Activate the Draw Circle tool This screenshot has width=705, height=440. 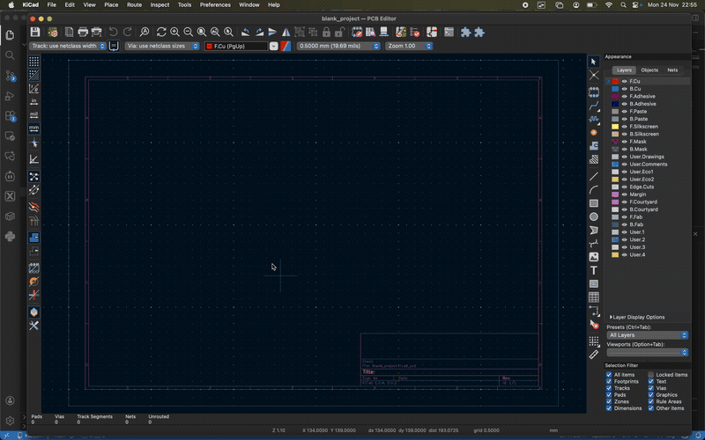[x=594, y=216]
